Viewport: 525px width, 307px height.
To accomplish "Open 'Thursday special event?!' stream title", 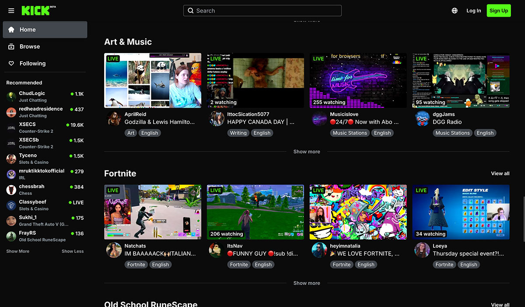I will tap(468, 253).
